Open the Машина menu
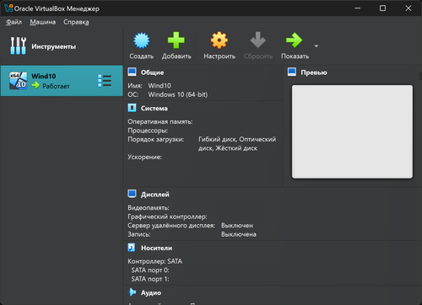 tap(43, 22)
